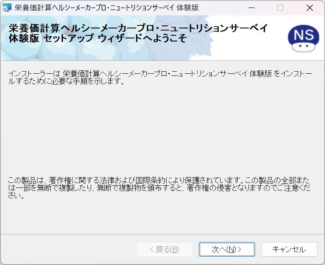Close the setup wizard window
This screenshot has height=265, width=325.
pos(310,8)
